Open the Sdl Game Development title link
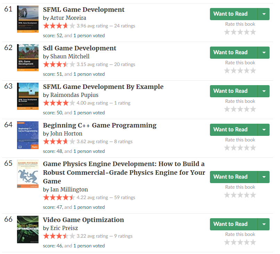280x254 pixels. pyautogui.click(x=79, y=48)
